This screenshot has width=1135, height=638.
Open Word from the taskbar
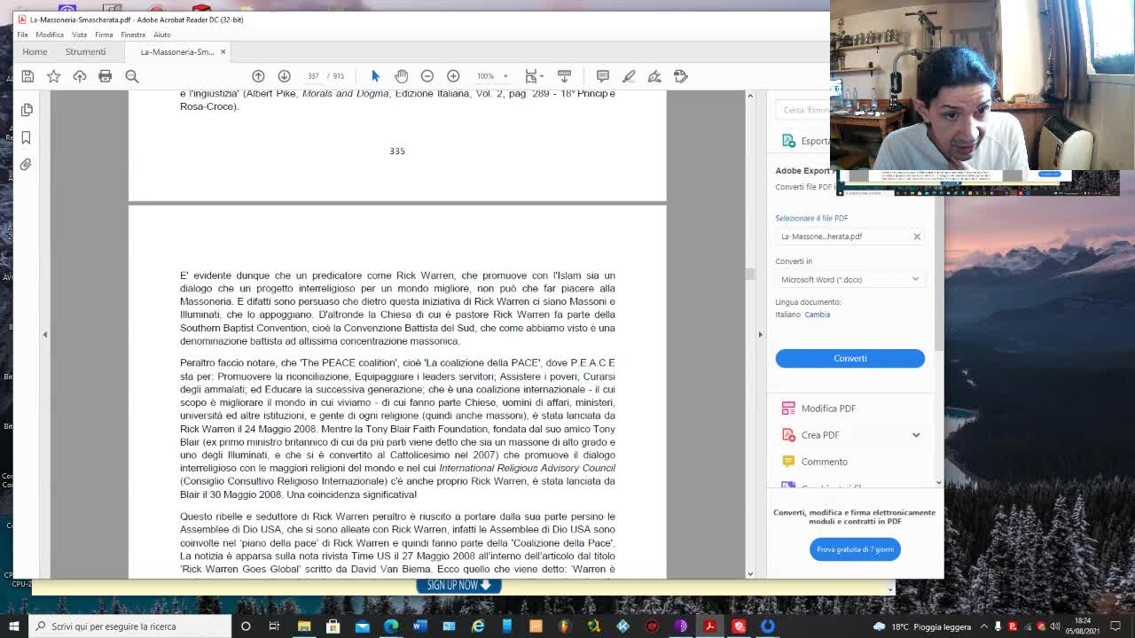pos(420,626)
